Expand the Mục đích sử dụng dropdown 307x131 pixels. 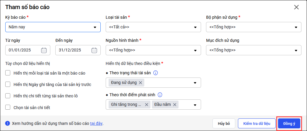click(296, 50)
